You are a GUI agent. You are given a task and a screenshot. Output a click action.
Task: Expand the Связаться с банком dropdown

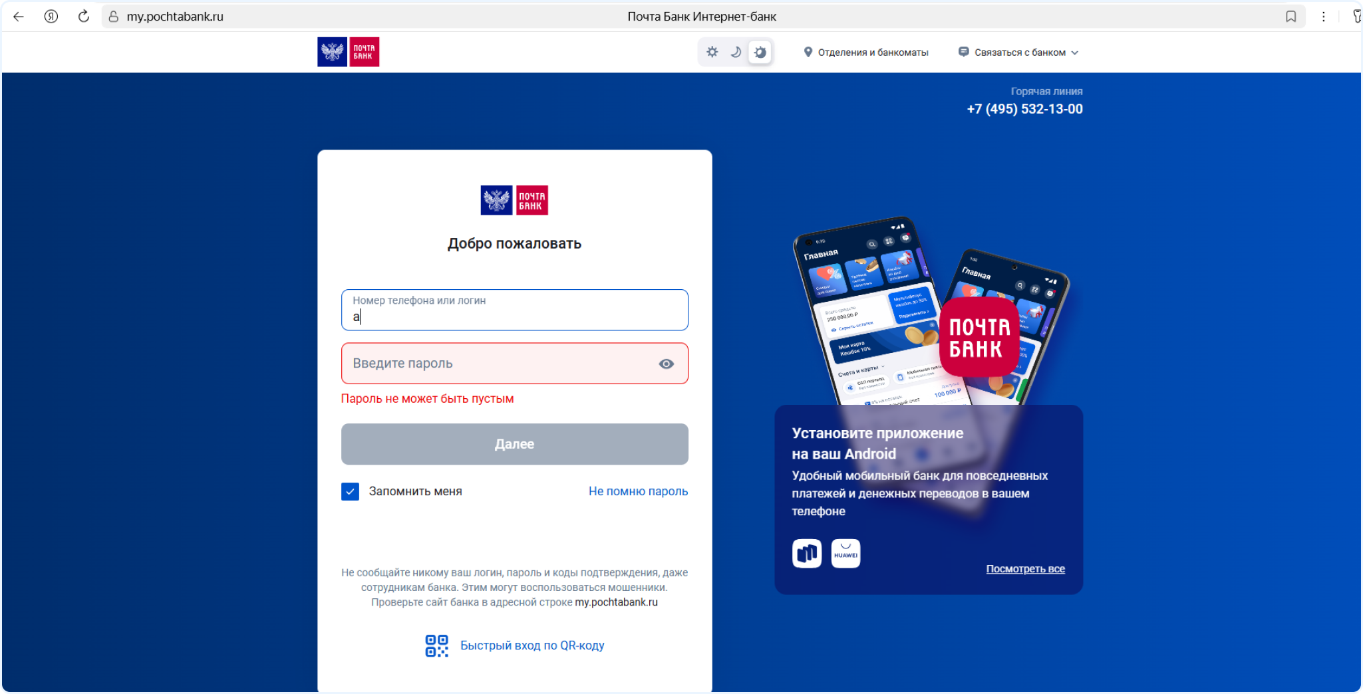click(1018, 53)
